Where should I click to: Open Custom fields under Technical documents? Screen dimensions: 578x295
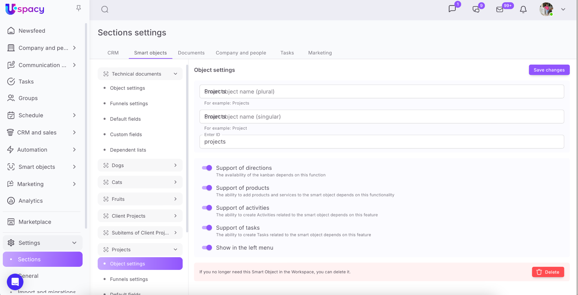[126, 135]
